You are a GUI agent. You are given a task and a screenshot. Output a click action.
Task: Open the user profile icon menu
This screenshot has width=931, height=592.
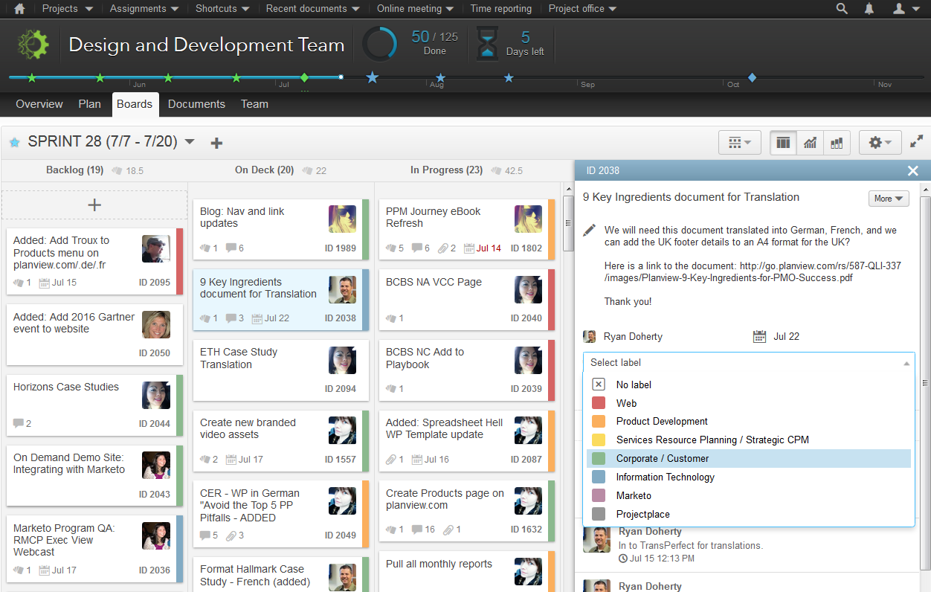tap(905, 9)
